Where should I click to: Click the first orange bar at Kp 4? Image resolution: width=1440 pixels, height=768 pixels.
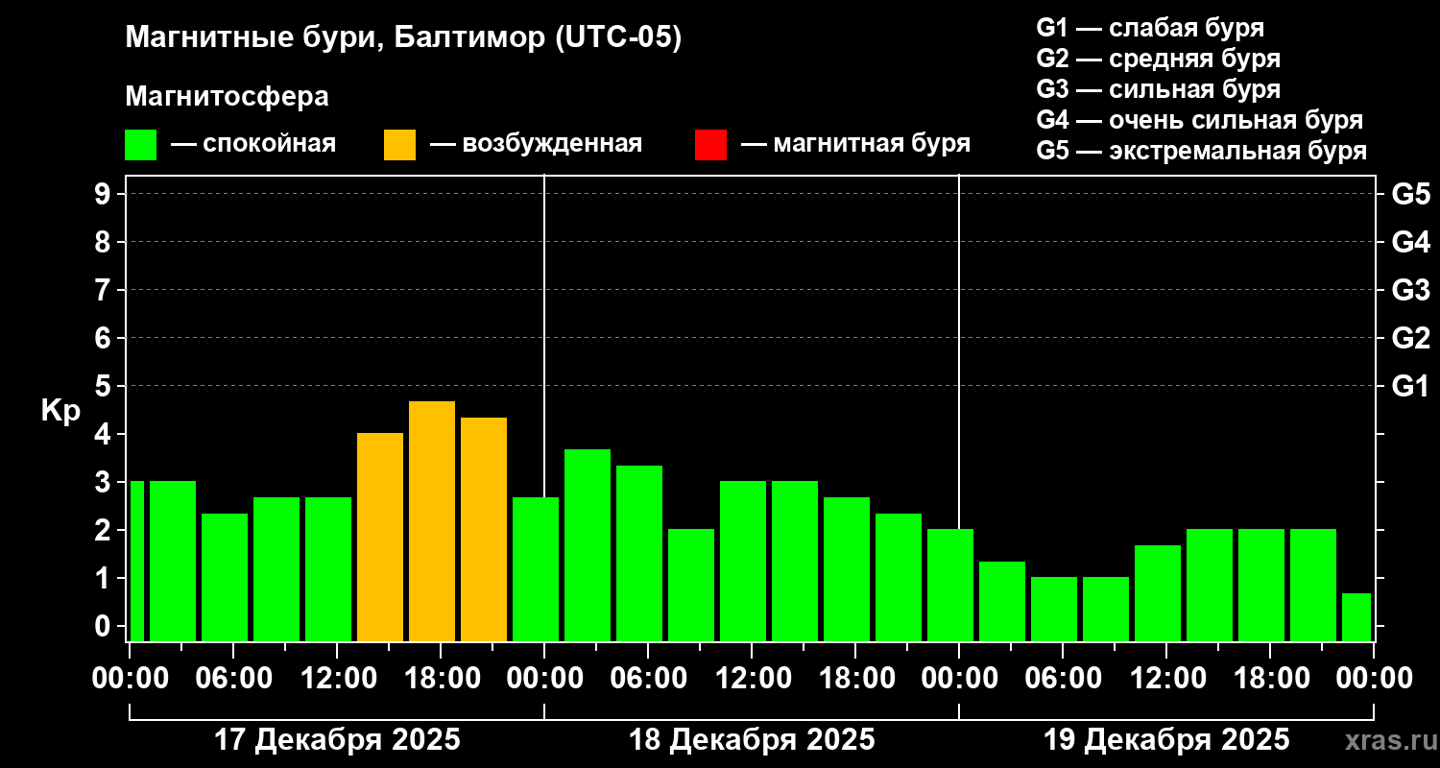tap(380, 537)
